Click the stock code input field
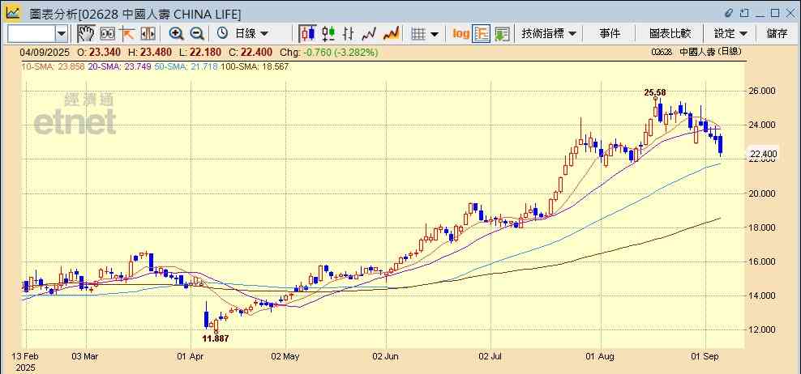 click(x=32, y=34)
